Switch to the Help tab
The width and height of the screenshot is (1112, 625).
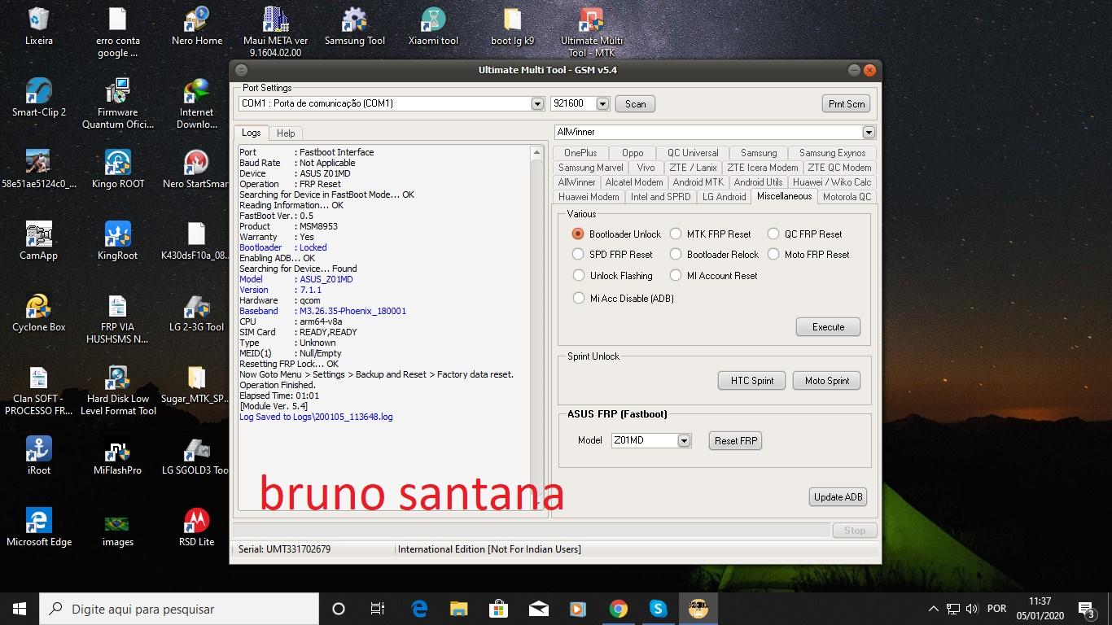(x=286, y=133)
